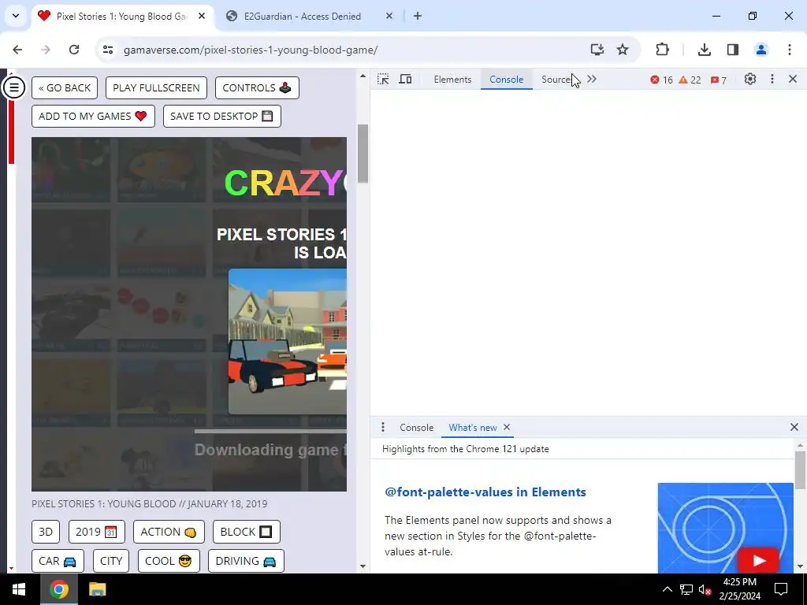Click SAVE TO DESKTOP button
This screenshot has height=605, width=807.
221,117
